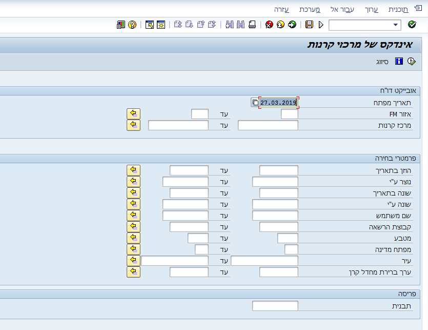Open the מערכת menu

pos(310,10)
